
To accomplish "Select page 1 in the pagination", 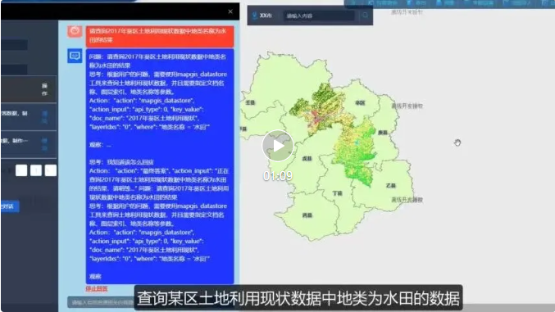I will (x=36, y=170).
